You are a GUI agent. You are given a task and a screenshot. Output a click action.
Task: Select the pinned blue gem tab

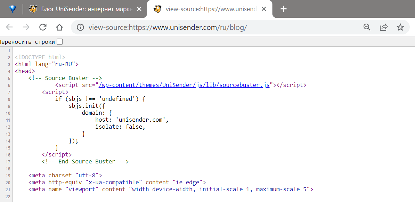coord(13,9)
